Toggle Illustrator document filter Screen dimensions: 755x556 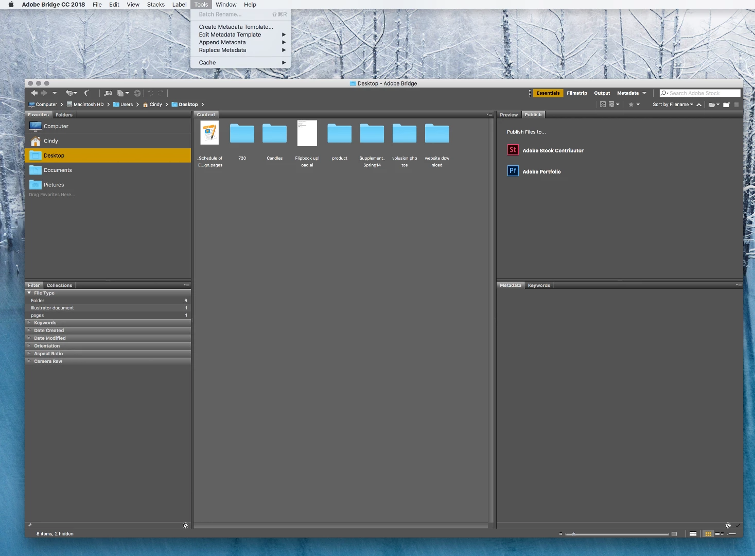(108, 308)
